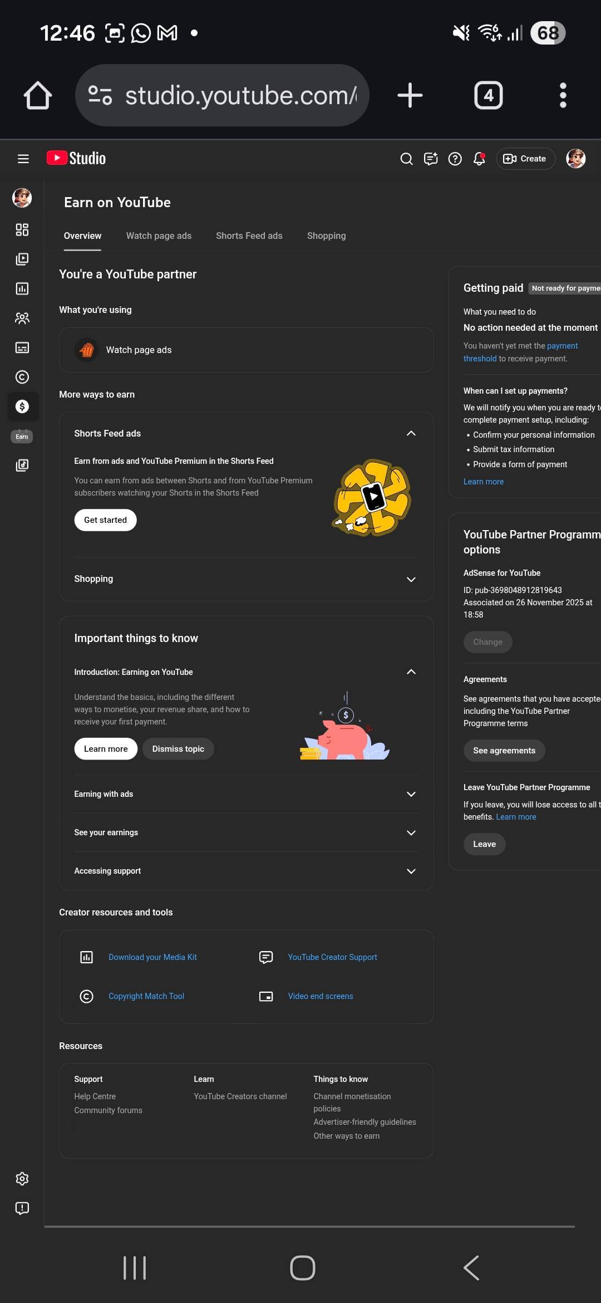Screen dimensions: 601x1303
Task: Expand the See your earnings topic
Action: (411, 832)
